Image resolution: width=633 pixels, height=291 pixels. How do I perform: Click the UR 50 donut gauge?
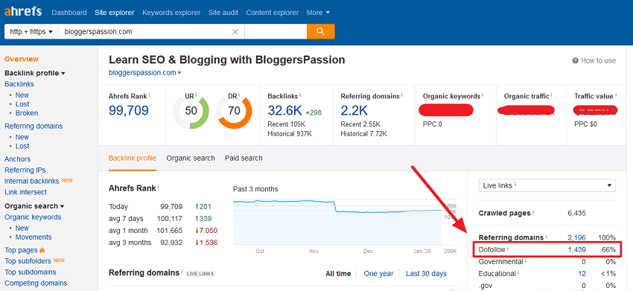point(191,111)
